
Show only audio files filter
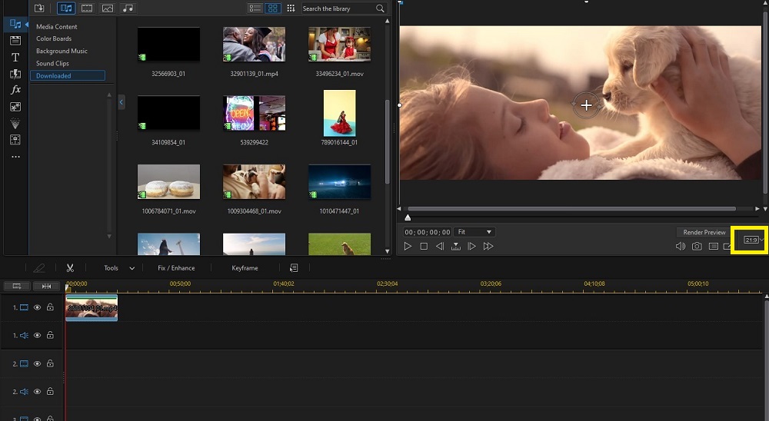click(x=128, y=8)
